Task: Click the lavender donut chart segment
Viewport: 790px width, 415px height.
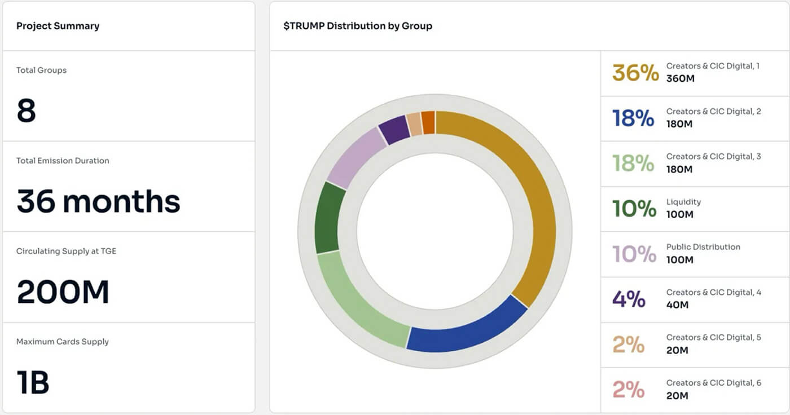Action: [x=354, y=155]
